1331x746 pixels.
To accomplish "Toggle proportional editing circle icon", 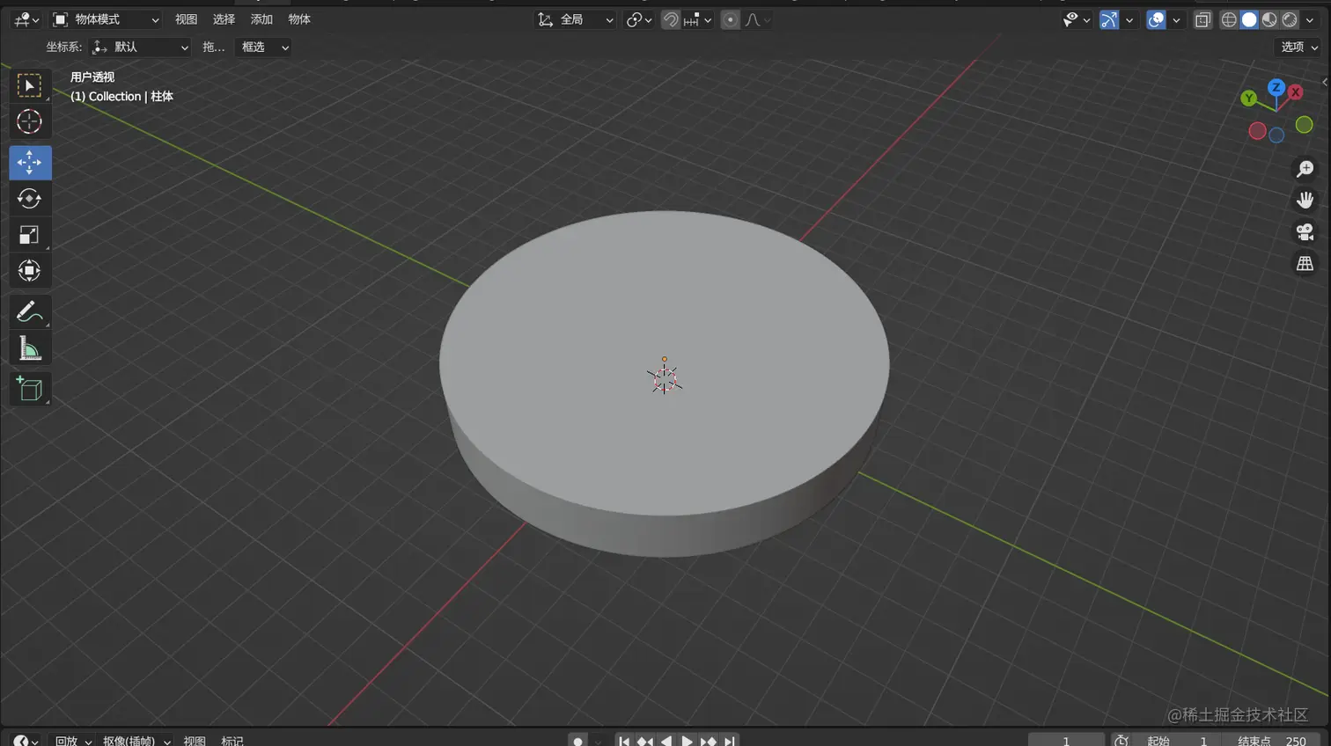I will click(730, 19).
